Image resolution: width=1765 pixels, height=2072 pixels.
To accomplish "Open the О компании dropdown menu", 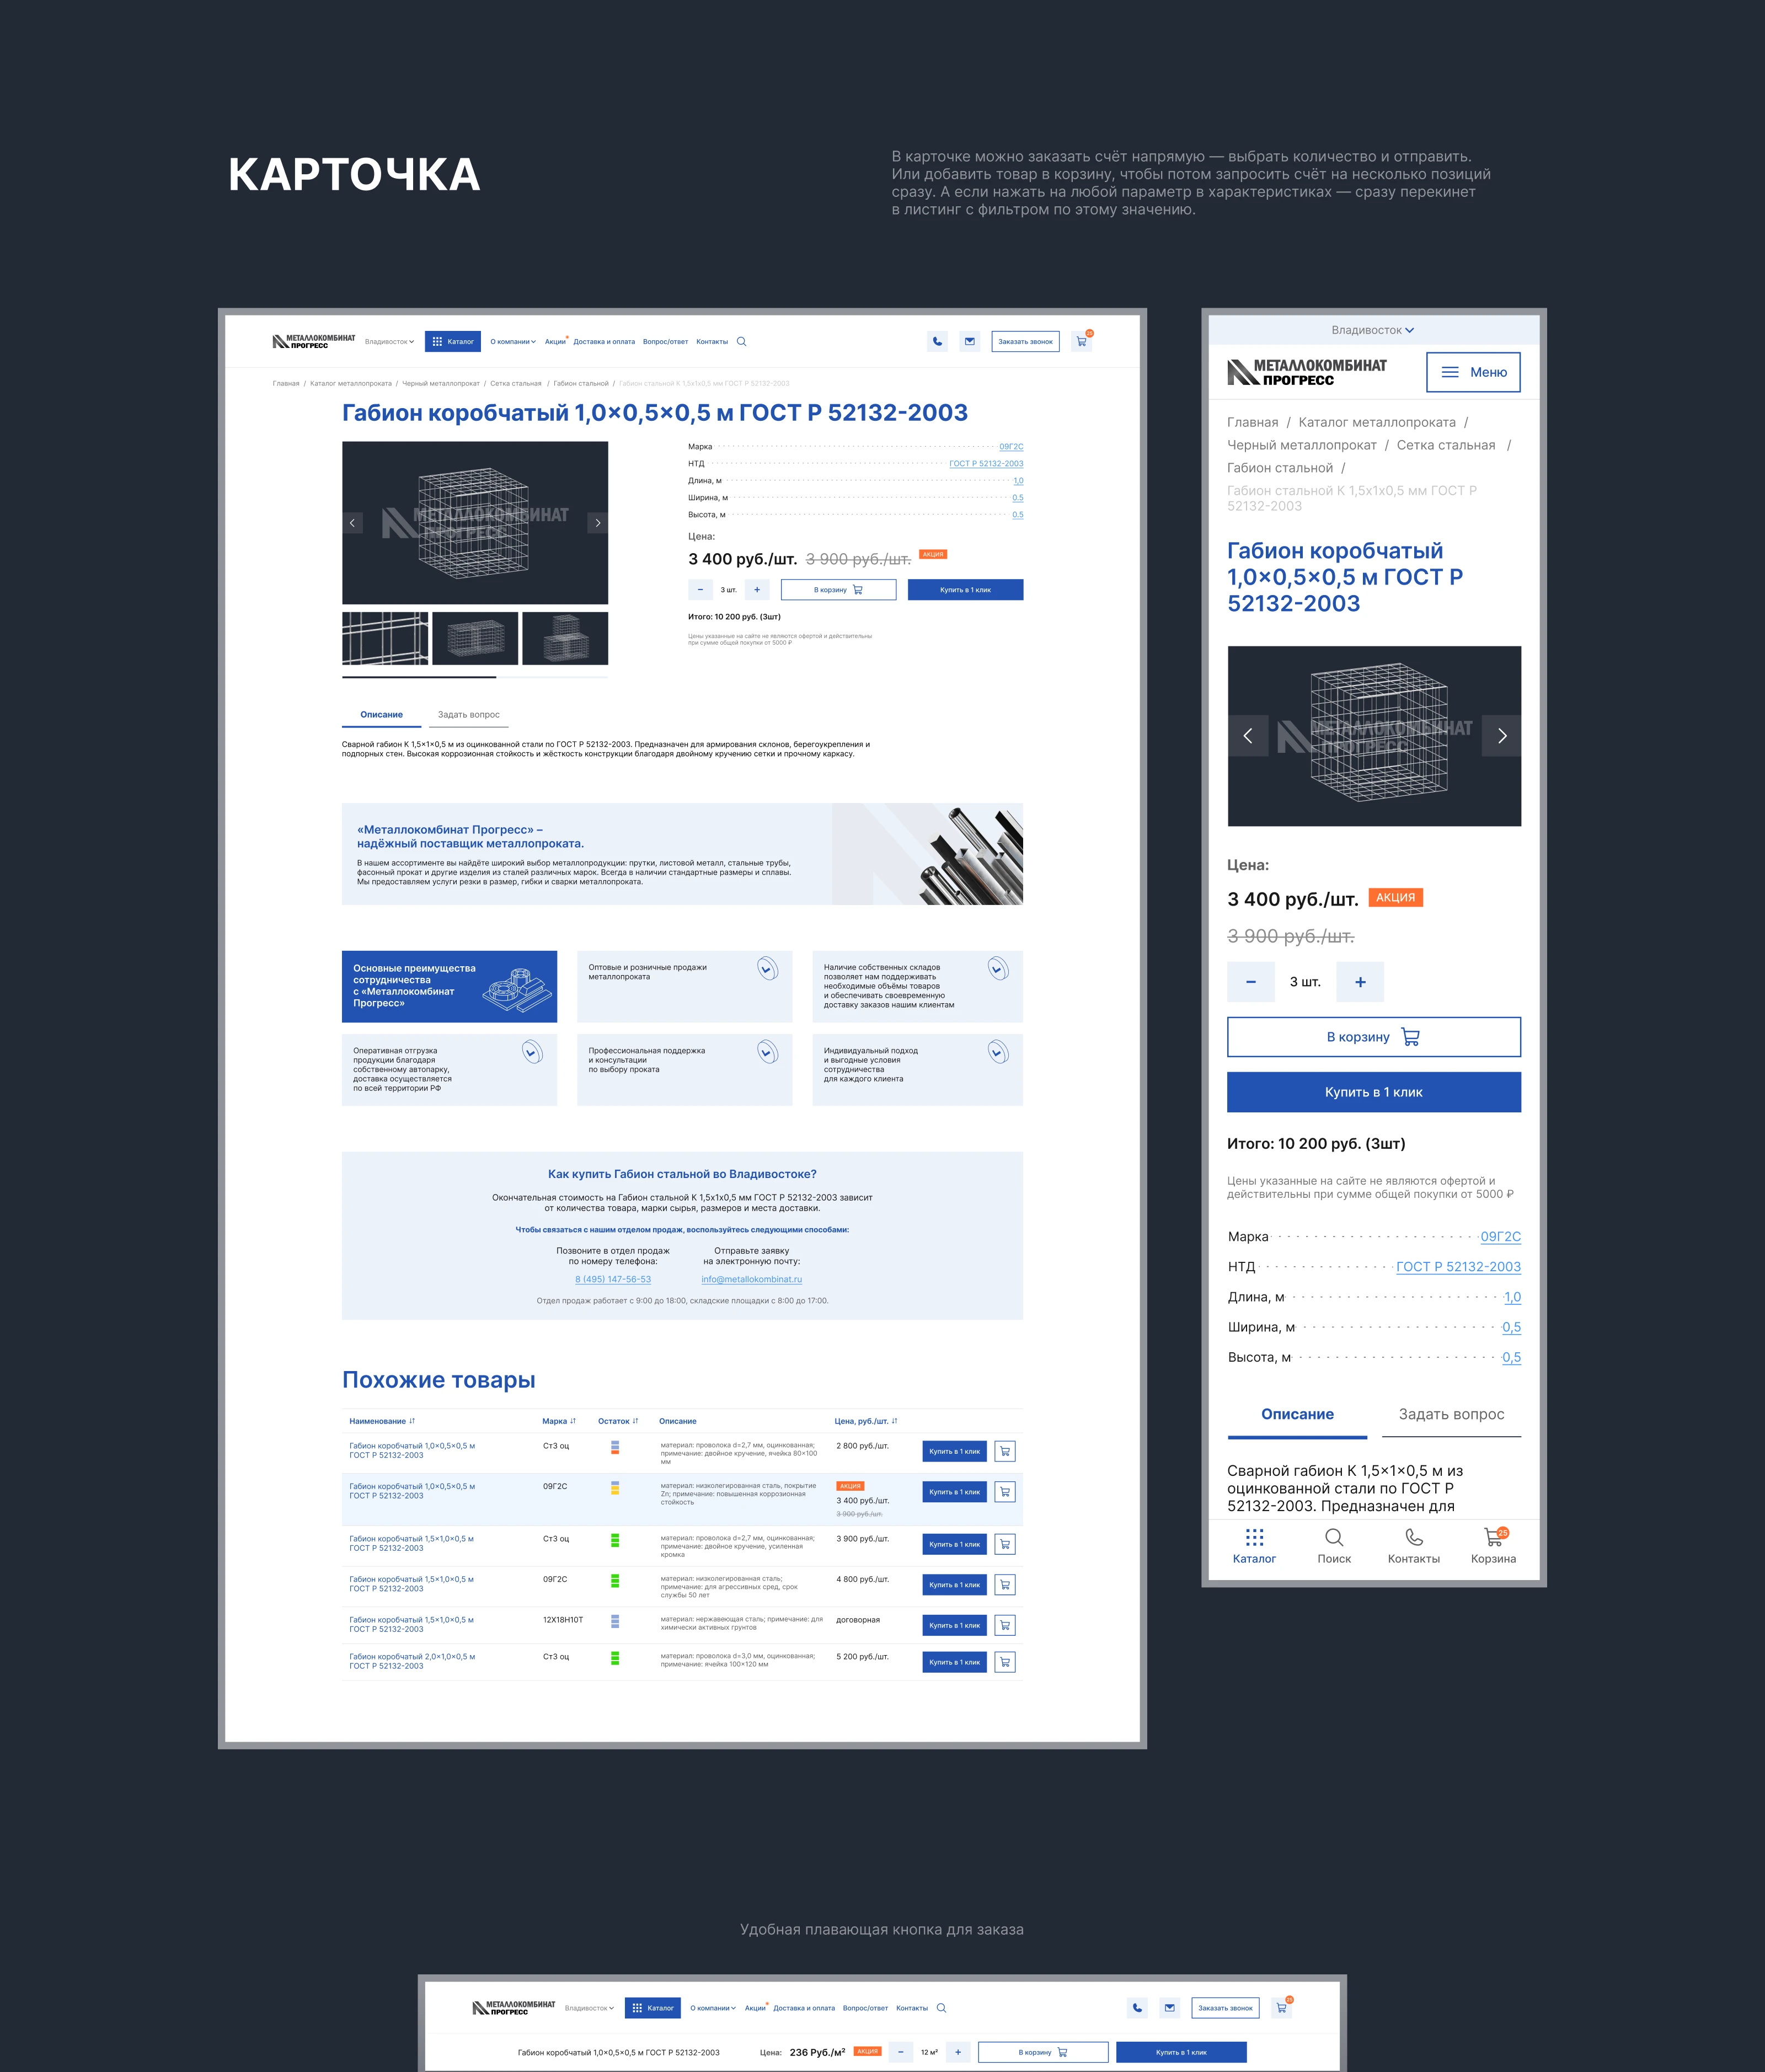I will [513, 342].
